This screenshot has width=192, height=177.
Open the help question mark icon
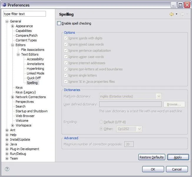pos(7,169)
